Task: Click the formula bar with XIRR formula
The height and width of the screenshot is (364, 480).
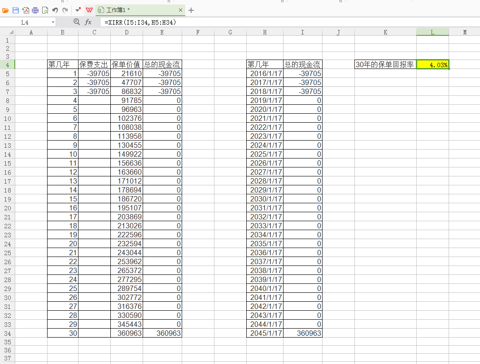Action: click(x=289, y=22)
